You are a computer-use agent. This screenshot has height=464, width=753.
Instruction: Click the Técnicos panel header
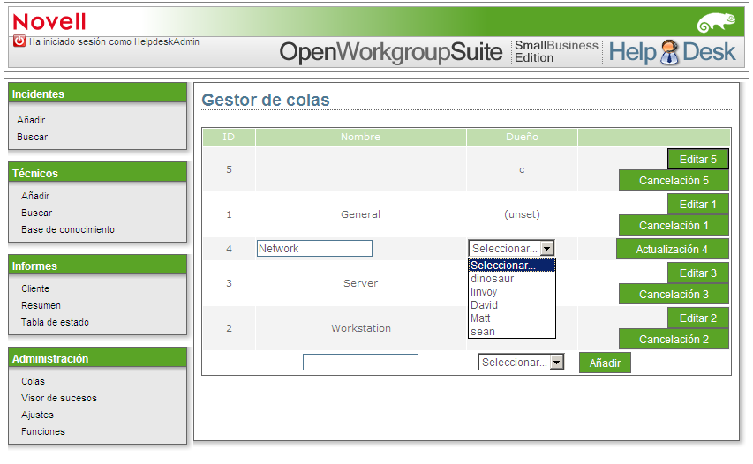click(x=97, y=172)
